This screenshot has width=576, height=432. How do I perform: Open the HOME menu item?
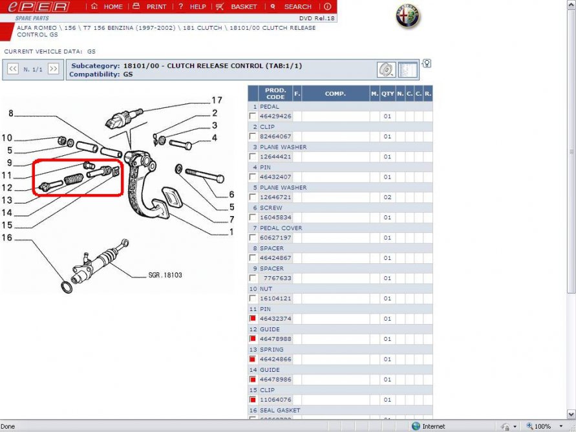107,6
